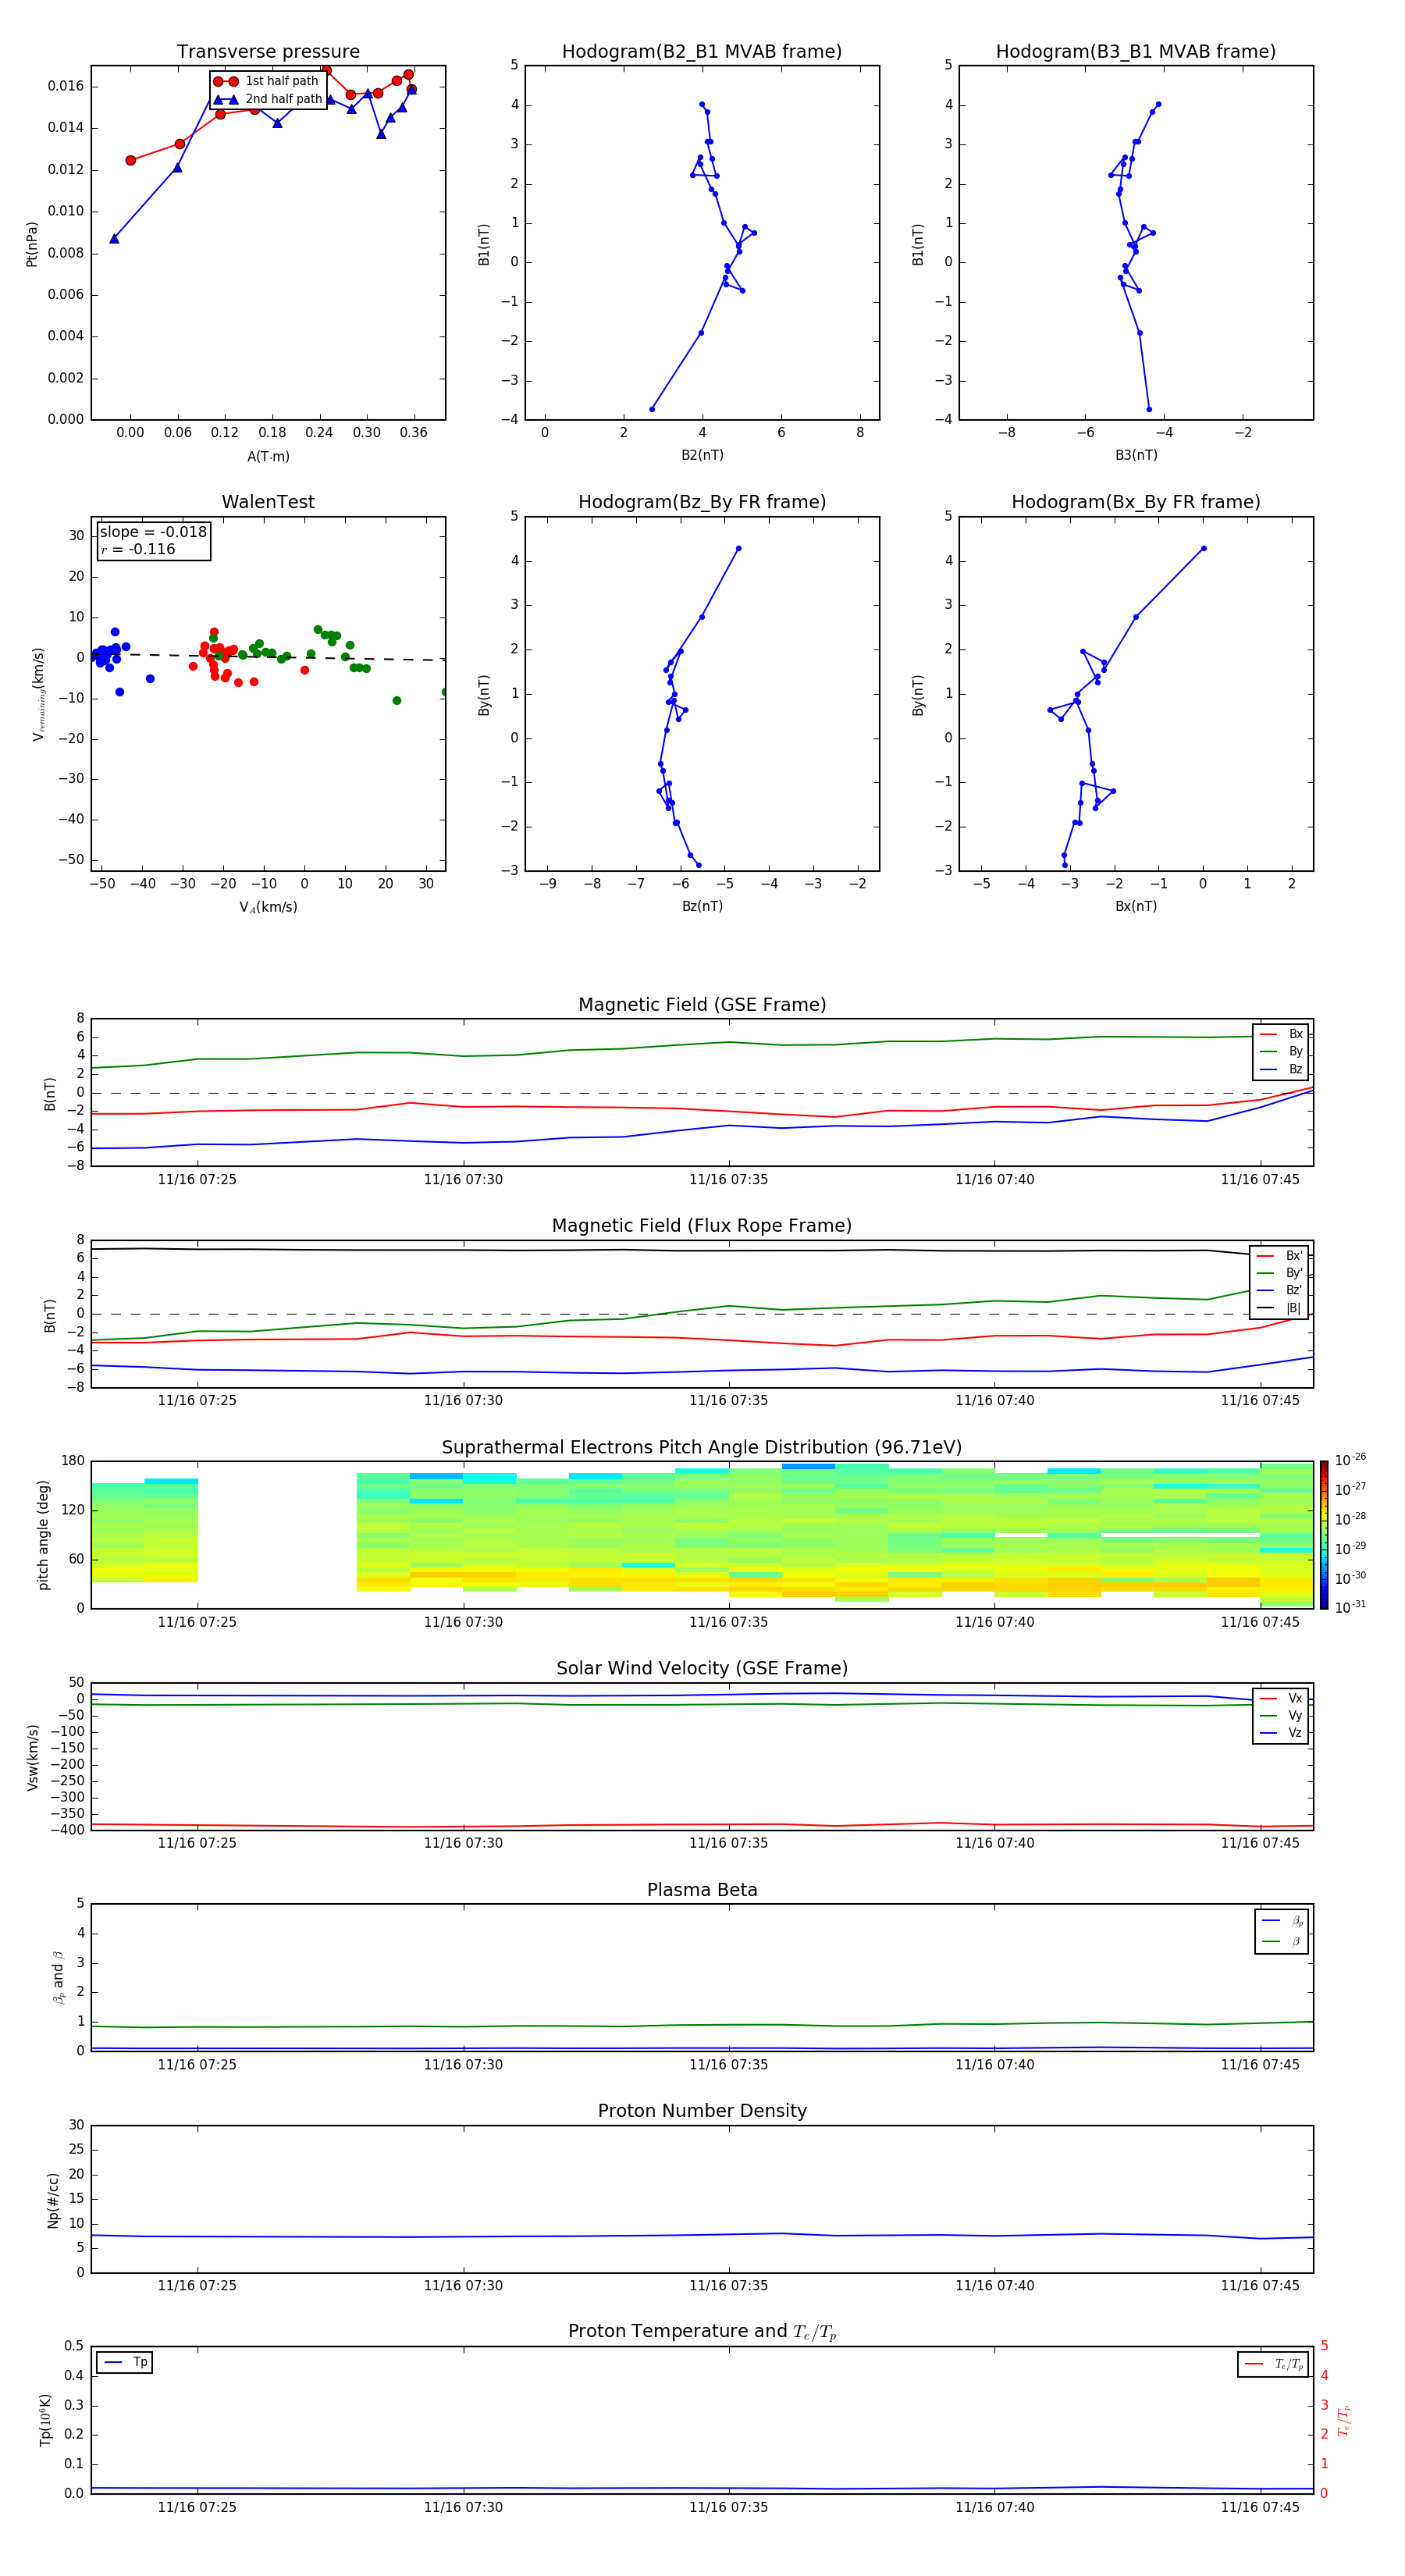Screen dimensions: 1405x2576
Task: Click 'Magnetic Field (GSE Frame)' title
Action: (702, 1005)
